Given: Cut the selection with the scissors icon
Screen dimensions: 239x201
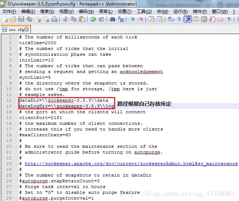Looking at the screenshot, I should 66,19.
